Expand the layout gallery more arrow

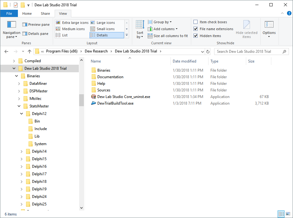tap(127, 35)
